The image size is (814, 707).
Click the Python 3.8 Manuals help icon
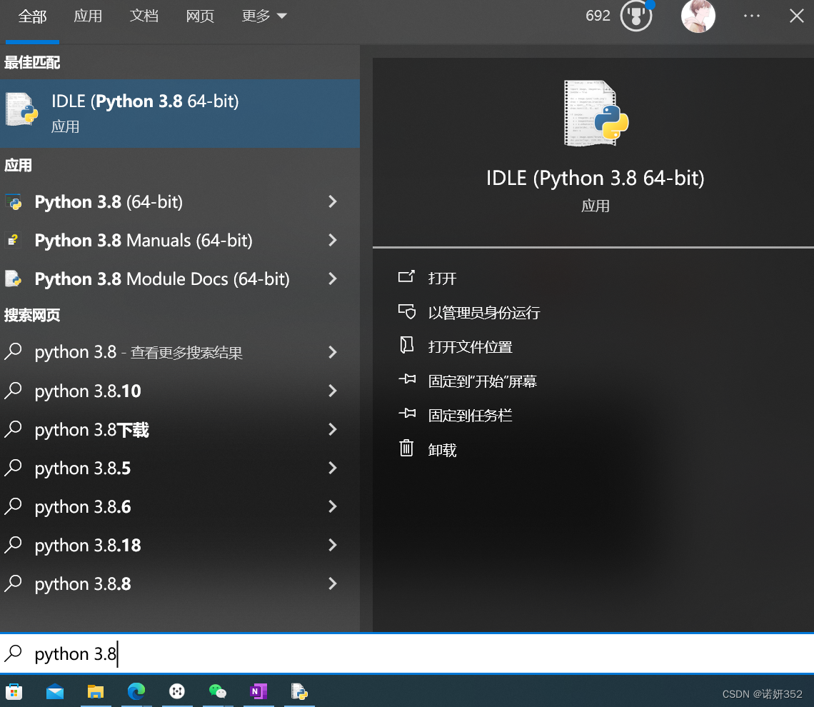click(x=14, y=240)
